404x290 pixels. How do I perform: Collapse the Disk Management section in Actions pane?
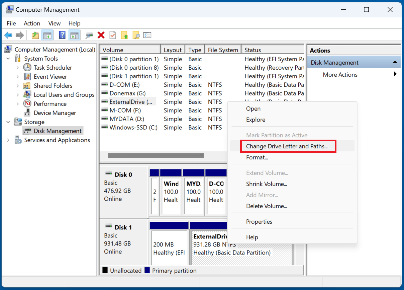pyautogui.click(x=395, y=62)
